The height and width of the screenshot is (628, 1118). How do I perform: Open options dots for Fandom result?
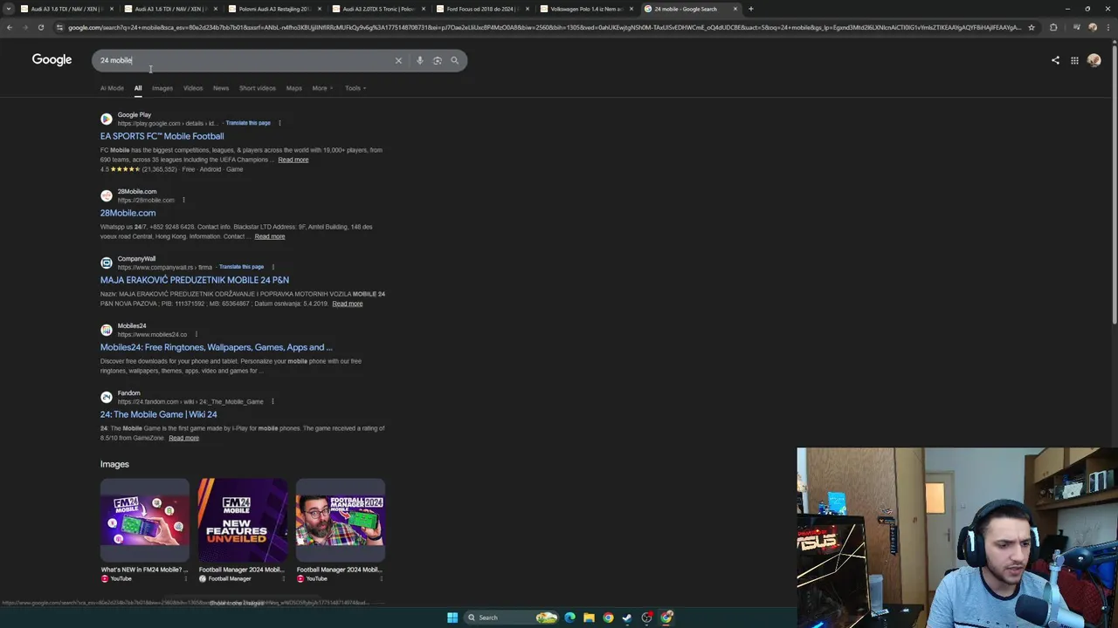pos(273,401)
